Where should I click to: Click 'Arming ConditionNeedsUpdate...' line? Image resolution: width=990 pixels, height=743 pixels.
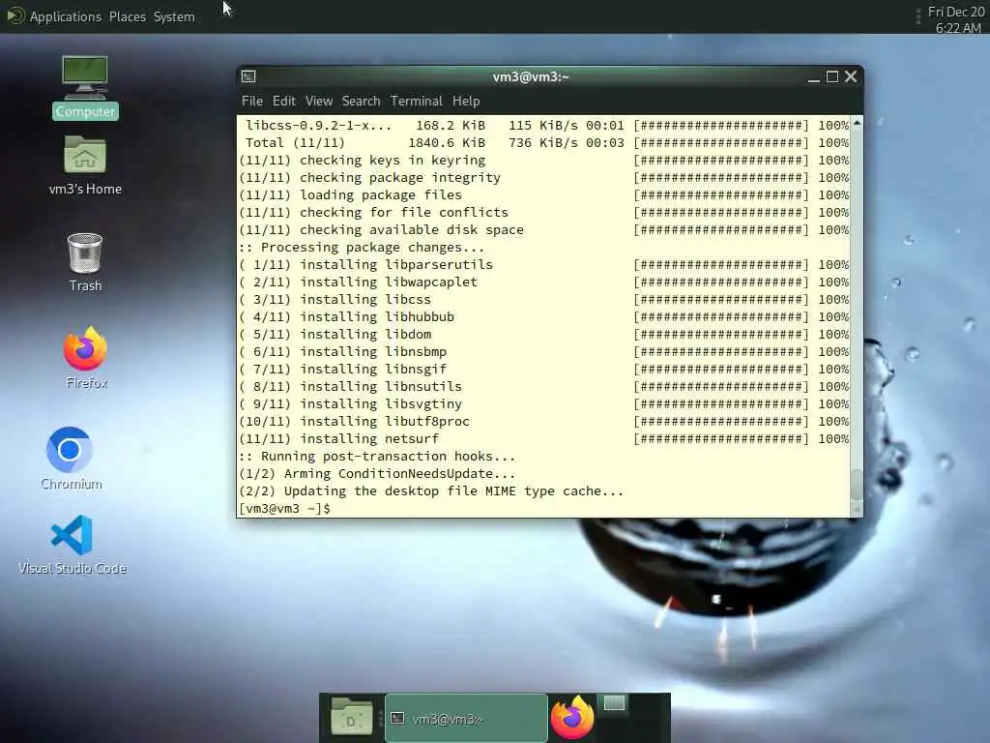pos(377,474)
